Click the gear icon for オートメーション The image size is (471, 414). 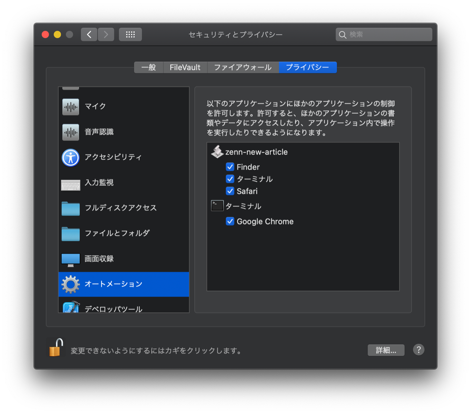click(x=71, y=284)
